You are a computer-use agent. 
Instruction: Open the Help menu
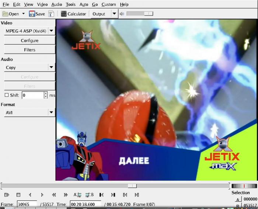pos(124,4)
